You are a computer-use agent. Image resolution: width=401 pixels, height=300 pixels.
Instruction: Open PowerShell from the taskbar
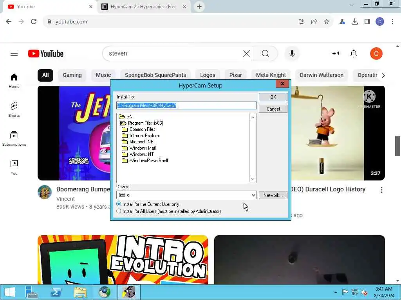tap(56, 292)
